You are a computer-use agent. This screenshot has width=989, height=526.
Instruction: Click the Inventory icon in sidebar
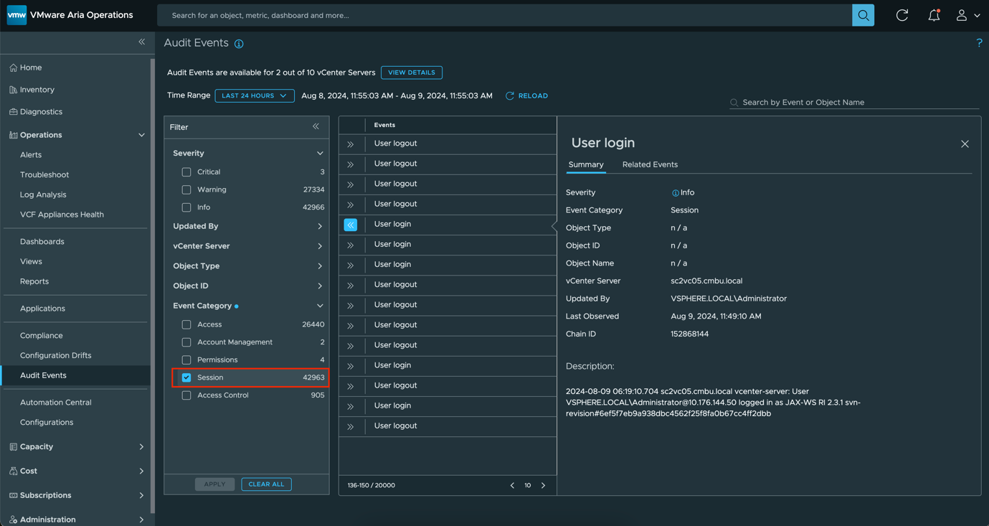coord(14,90)
